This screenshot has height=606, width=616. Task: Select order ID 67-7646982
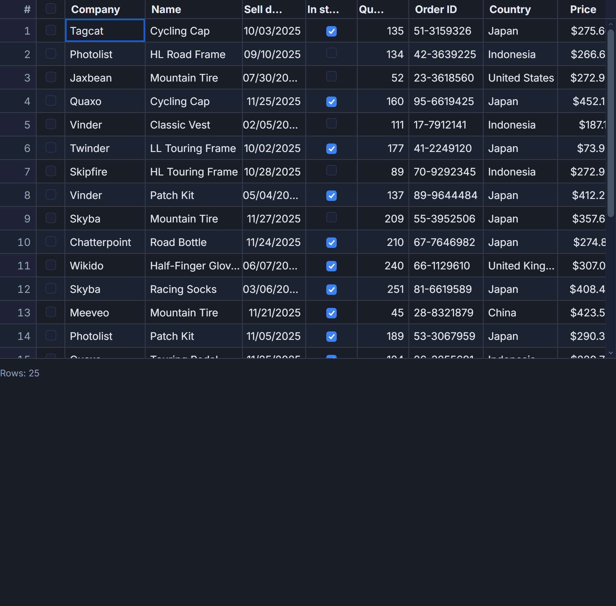[446, 242]
